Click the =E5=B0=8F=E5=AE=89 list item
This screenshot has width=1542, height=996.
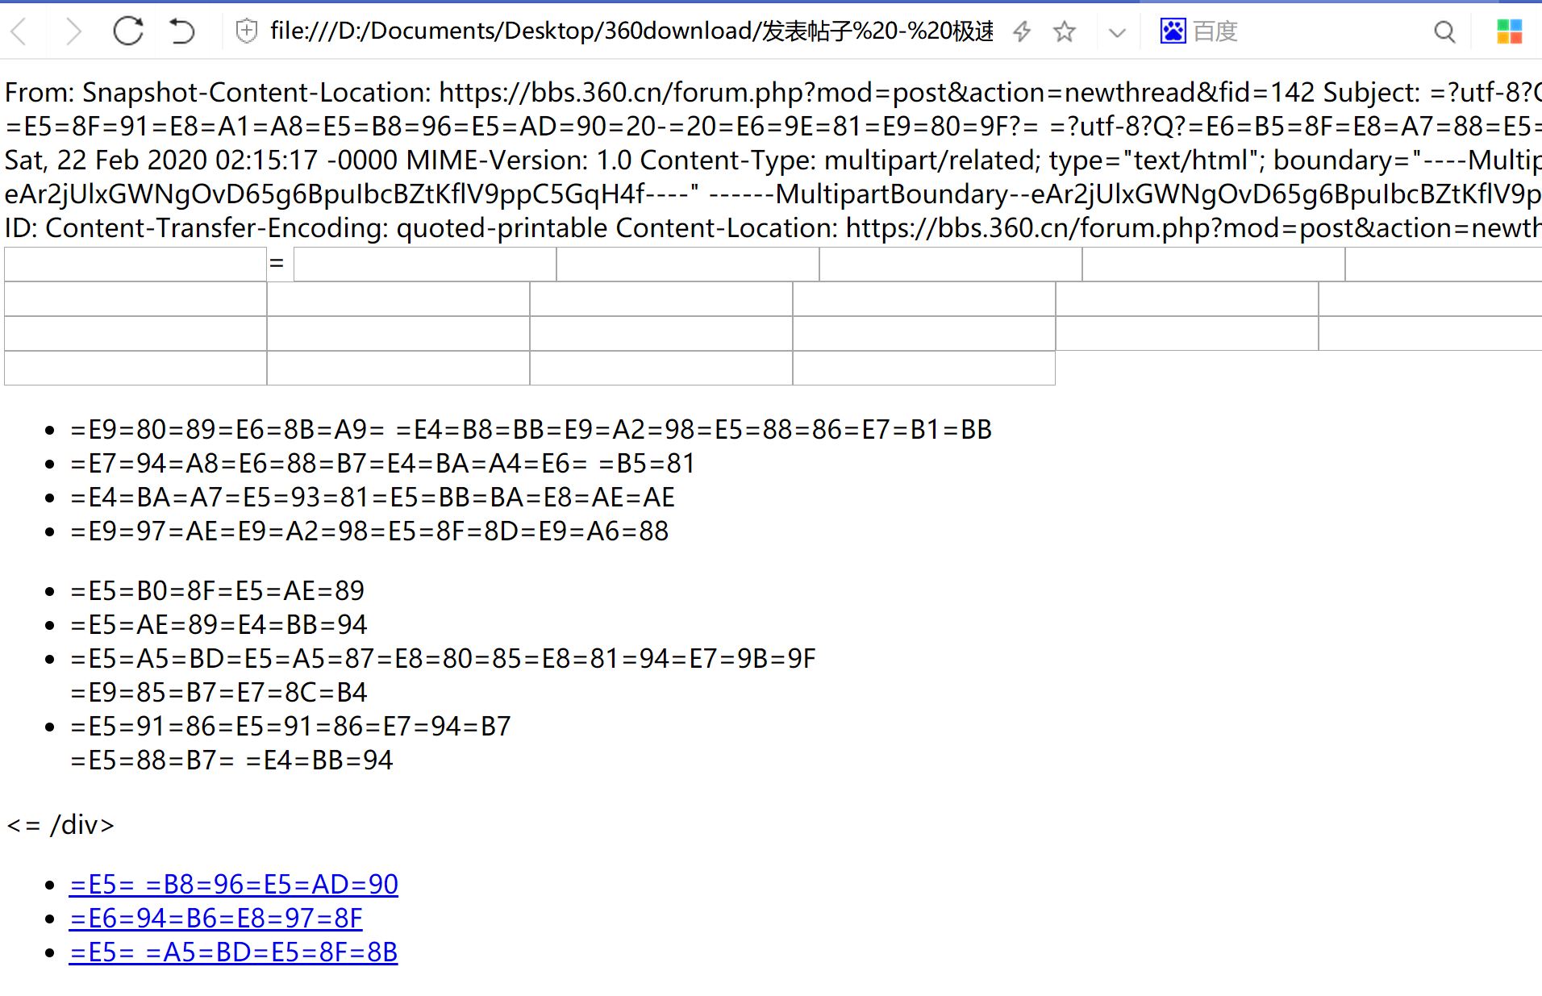218,591
